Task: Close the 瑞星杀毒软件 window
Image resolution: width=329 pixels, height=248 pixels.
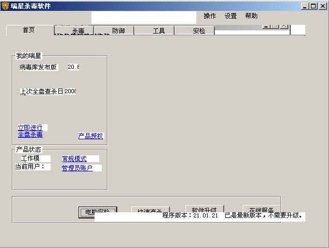Action: [323, 6]
